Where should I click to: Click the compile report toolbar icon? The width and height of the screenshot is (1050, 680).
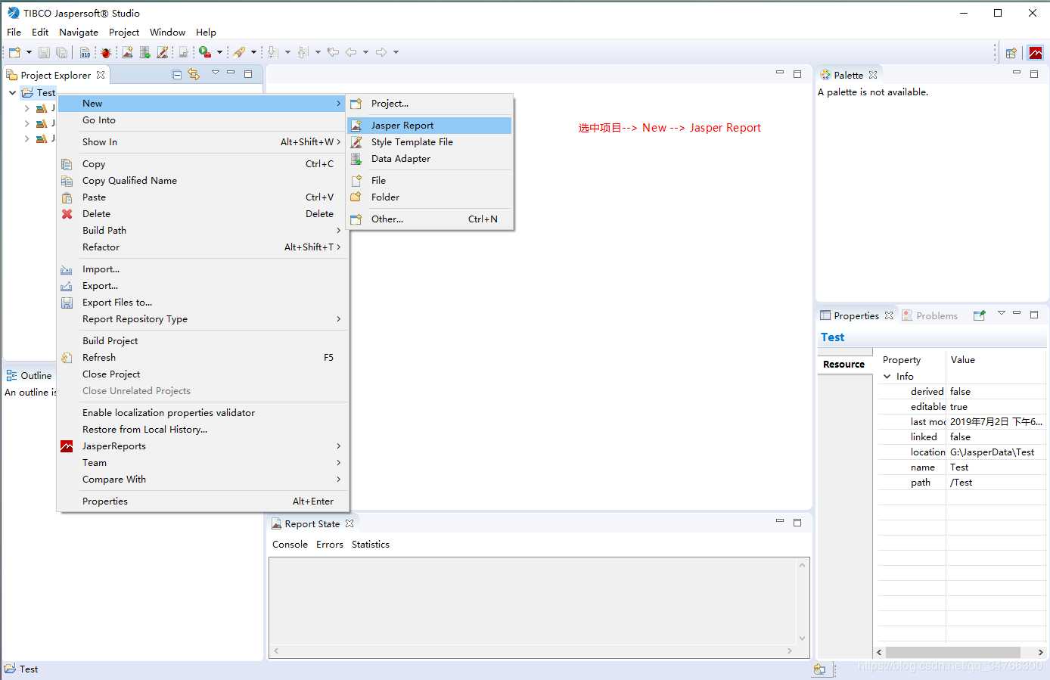click(x=183, y=52)
